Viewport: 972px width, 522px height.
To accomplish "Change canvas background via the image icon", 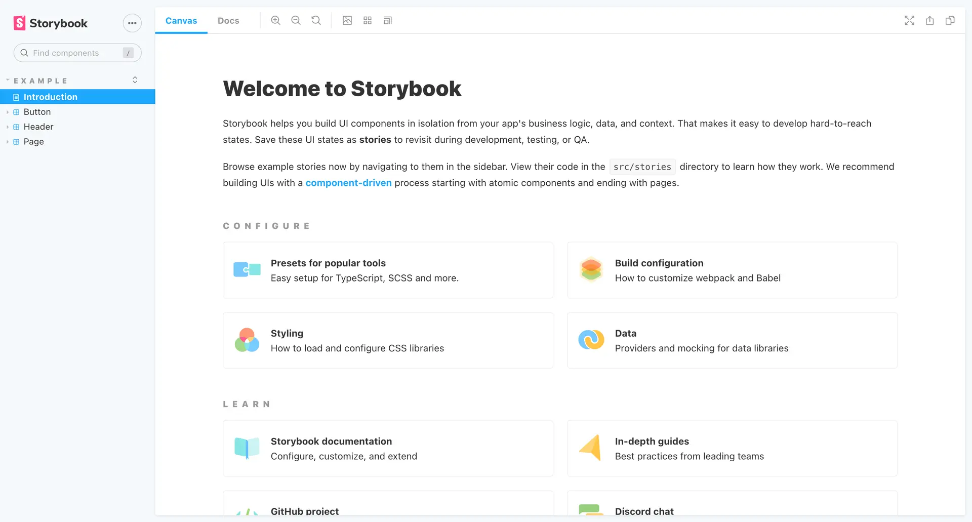I will click(x=347, y=20).
